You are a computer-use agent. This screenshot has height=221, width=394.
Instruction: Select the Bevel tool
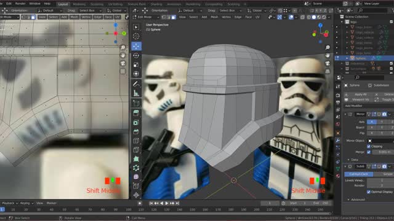pos(136,131)
